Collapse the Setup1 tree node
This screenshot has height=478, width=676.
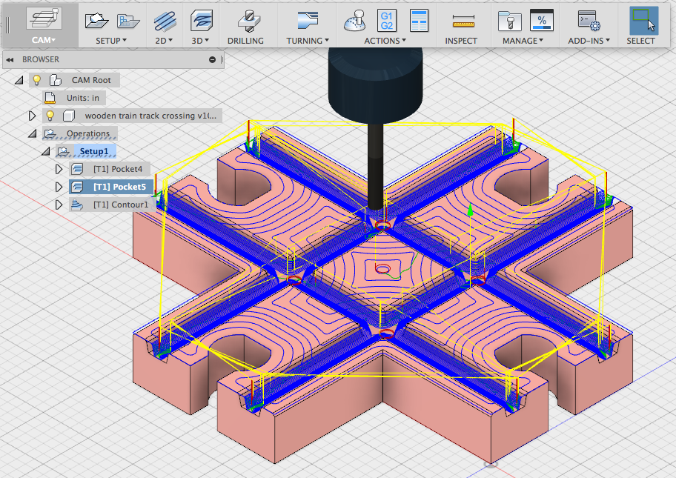[46, 151]
